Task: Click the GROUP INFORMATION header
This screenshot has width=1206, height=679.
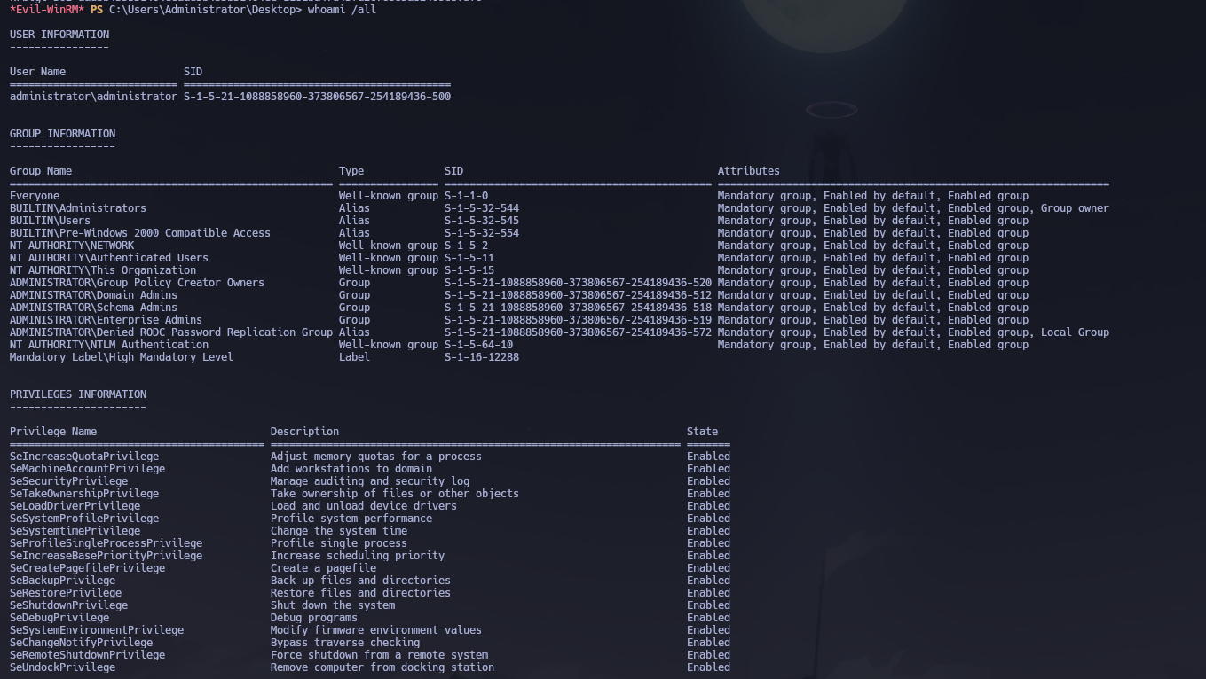Action: 62,133
